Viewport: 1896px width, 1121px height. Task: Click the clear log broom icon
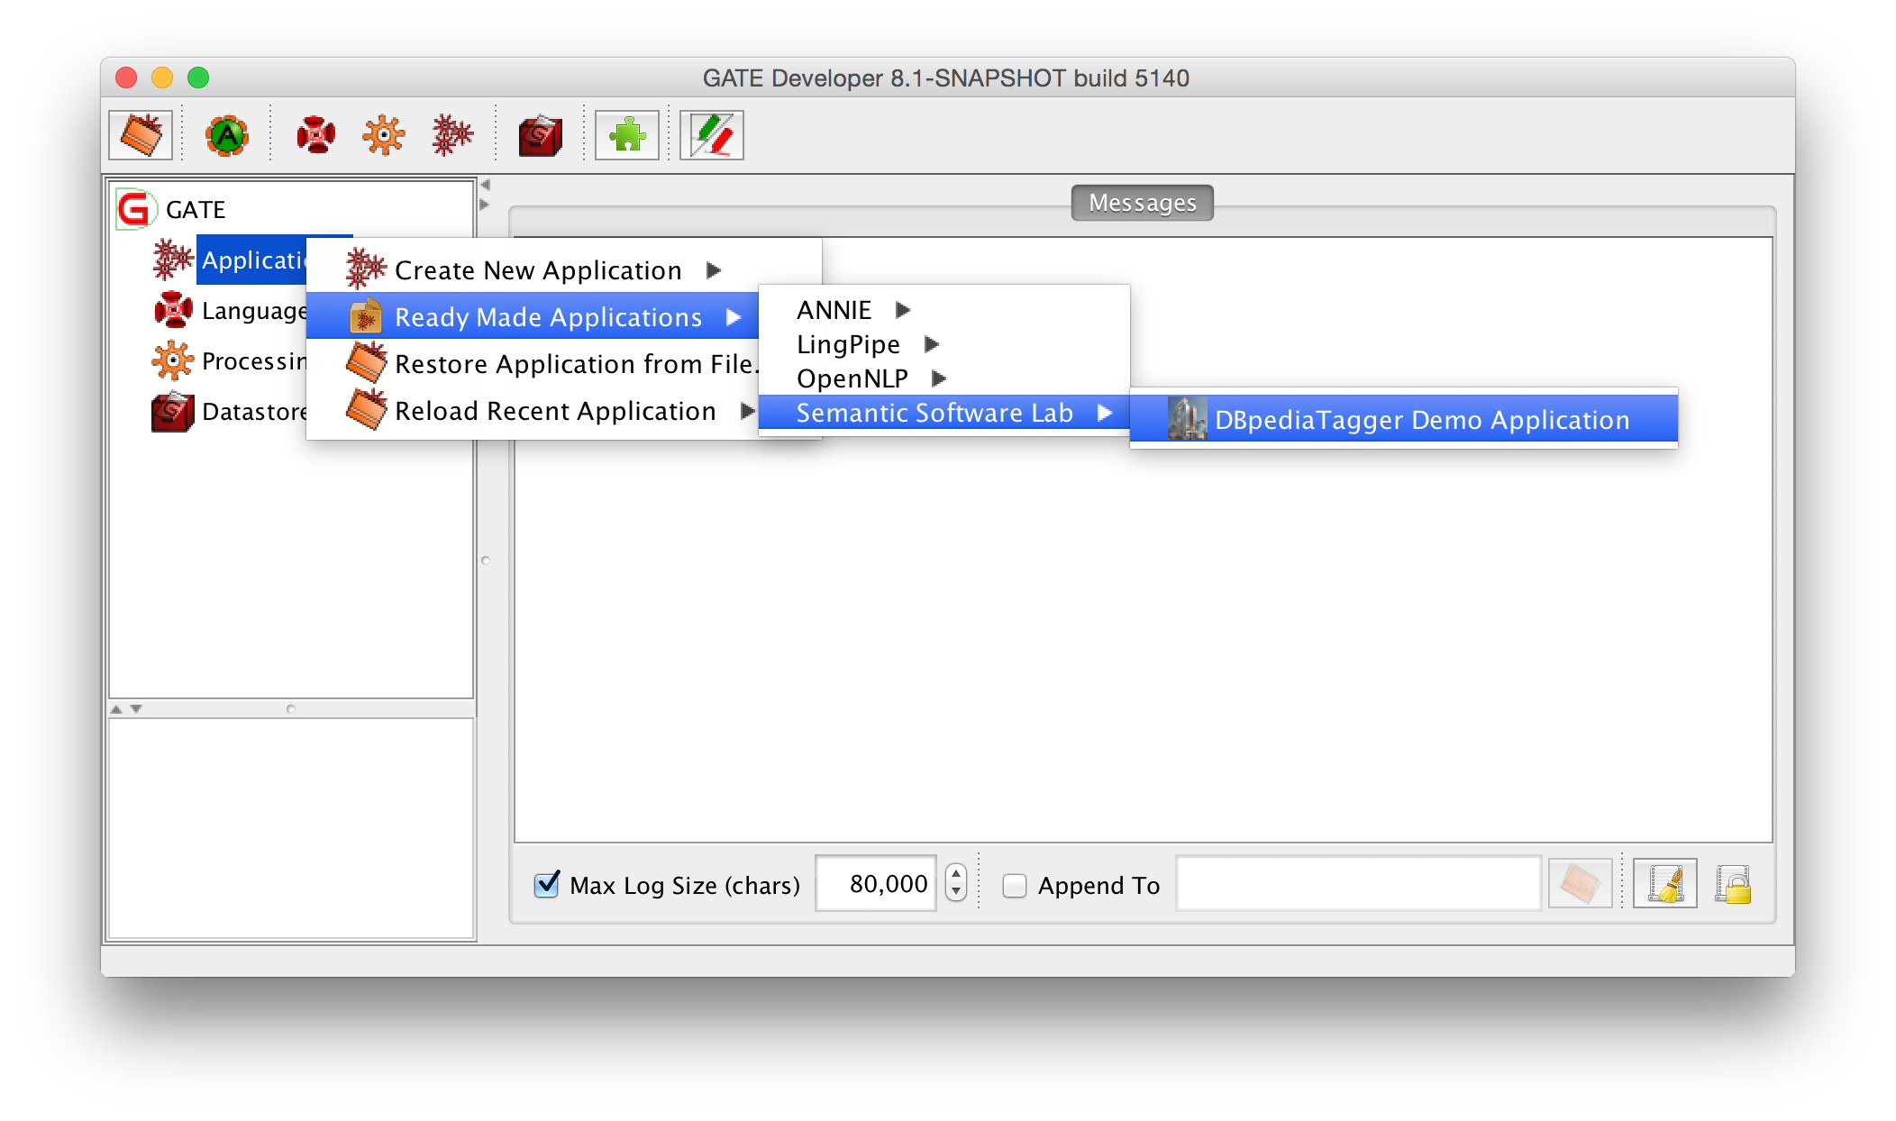(1664, 884)
